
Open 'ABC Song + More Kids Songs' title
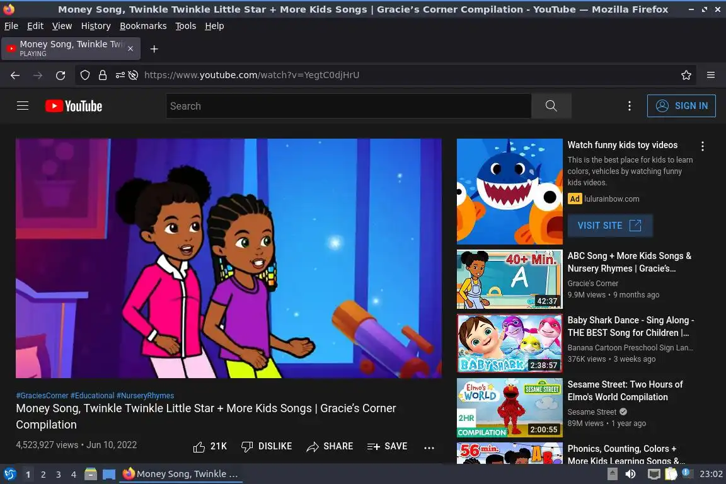tap(629, 262)
